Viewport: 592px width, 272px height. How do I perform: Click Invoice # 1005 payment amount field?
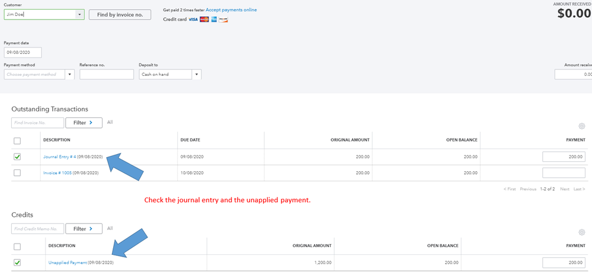click(564, 172)
